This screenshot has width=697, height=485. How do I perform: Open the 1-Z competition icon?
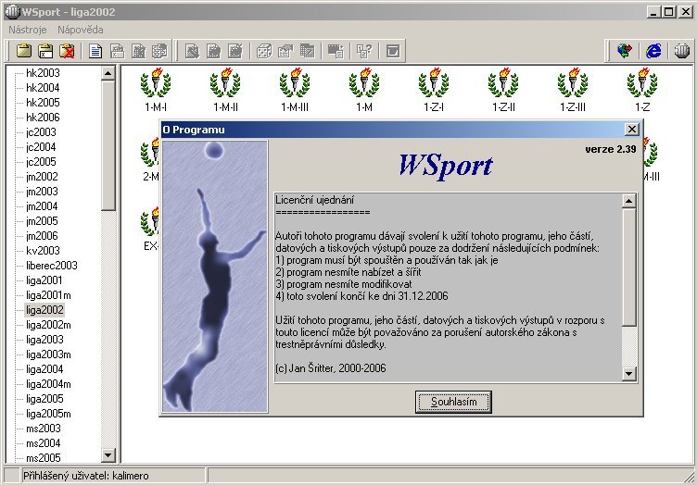(642, 90)
